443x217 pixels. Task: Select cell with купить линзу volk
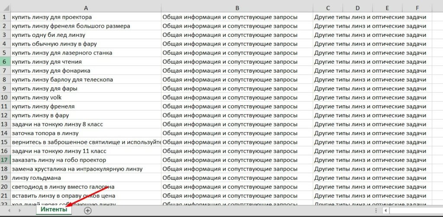(86, 97)
